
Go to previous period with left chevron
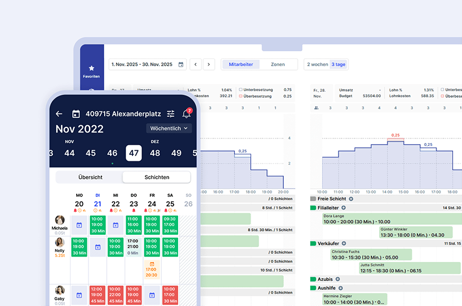195,65
